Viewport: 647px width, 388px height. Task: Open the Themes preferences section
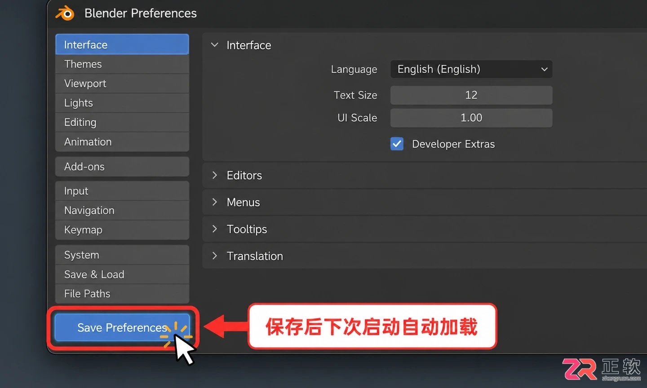point(122,64)
